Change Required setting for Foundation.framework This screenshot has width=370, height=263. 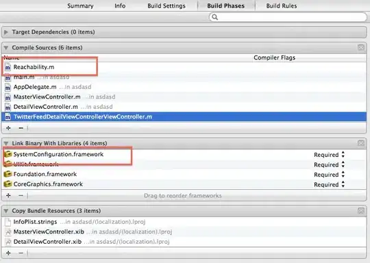coord(330,175)
